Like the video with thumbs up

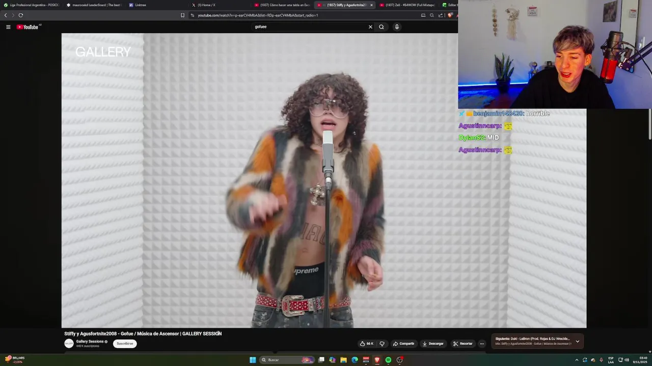tap(366, 344)
